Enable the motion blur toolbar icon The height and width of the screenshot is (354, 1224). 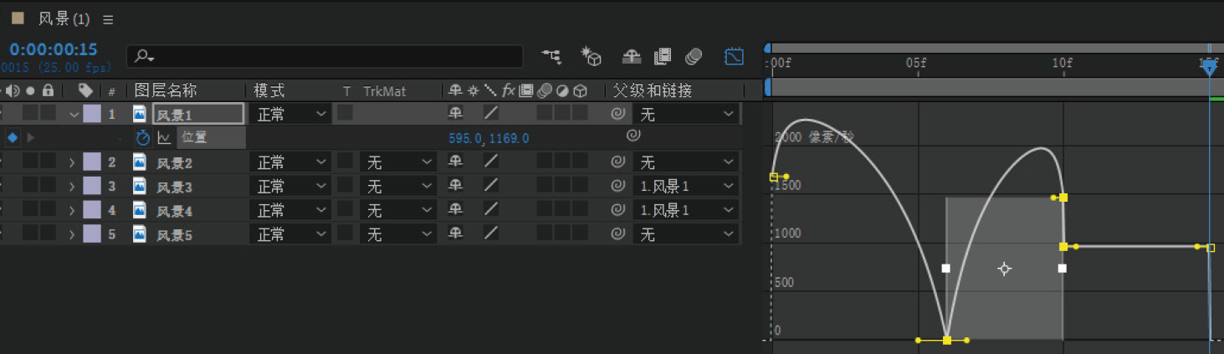pos(694,56)
